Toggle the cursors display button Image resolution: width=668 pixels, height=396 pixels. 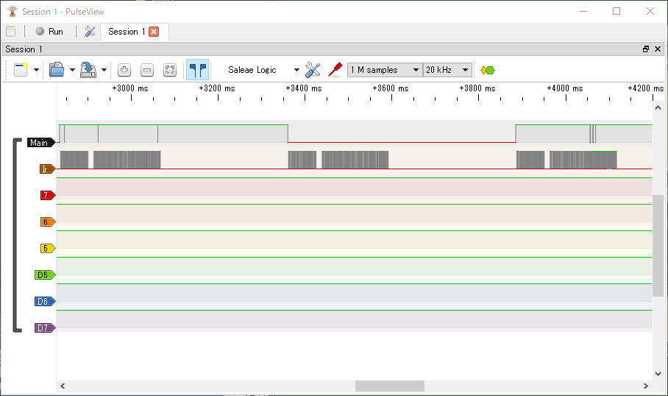click(198, 69)
